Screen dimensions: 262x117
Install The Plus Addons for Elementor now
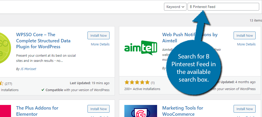[99, 109]
